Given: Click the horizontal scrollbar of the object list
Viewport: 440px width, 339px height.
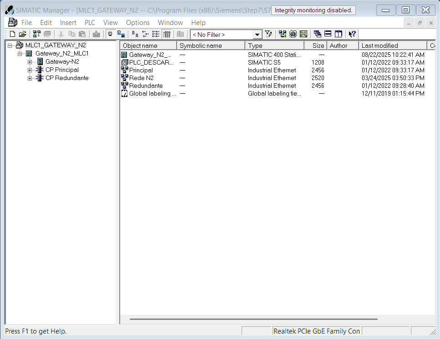Looking at the screenshot, I should [253, 319].
